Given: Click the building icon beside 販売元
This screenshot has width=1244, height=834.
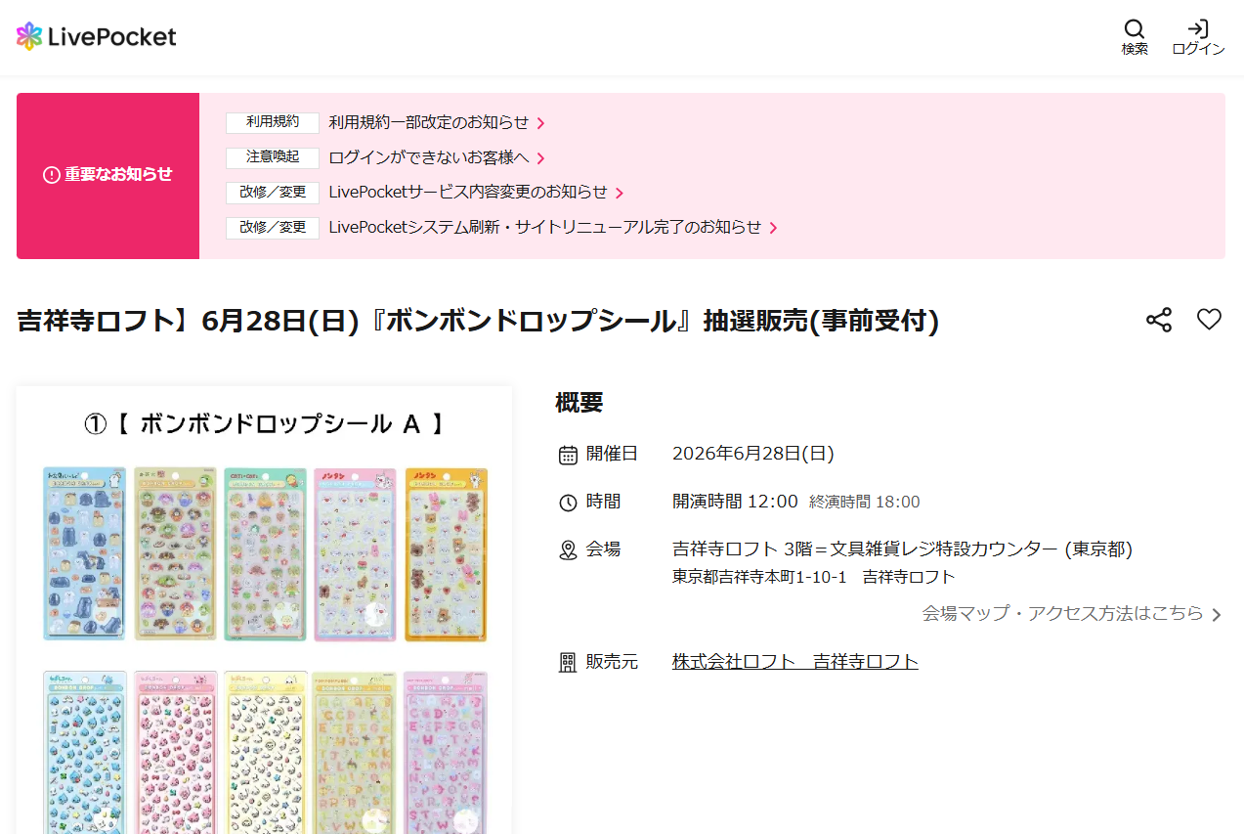Looking at the screenshot, I should 568,663.
